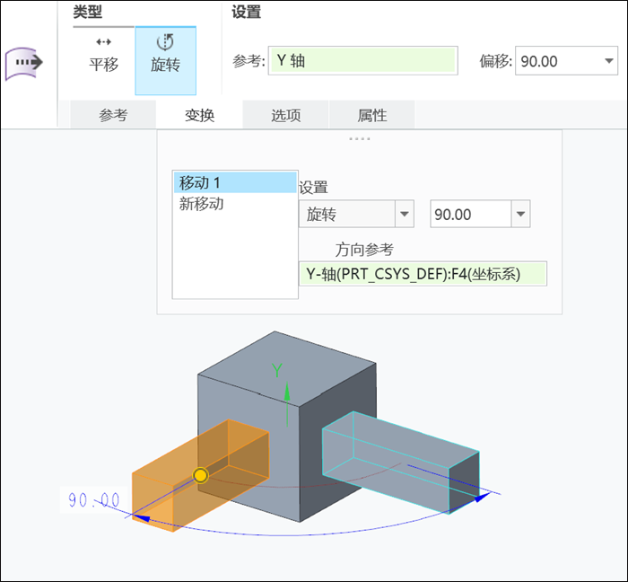The image size is (628, 582).
Task: Open the 旋转 move-type dropdown arrow
Action: 405,214
